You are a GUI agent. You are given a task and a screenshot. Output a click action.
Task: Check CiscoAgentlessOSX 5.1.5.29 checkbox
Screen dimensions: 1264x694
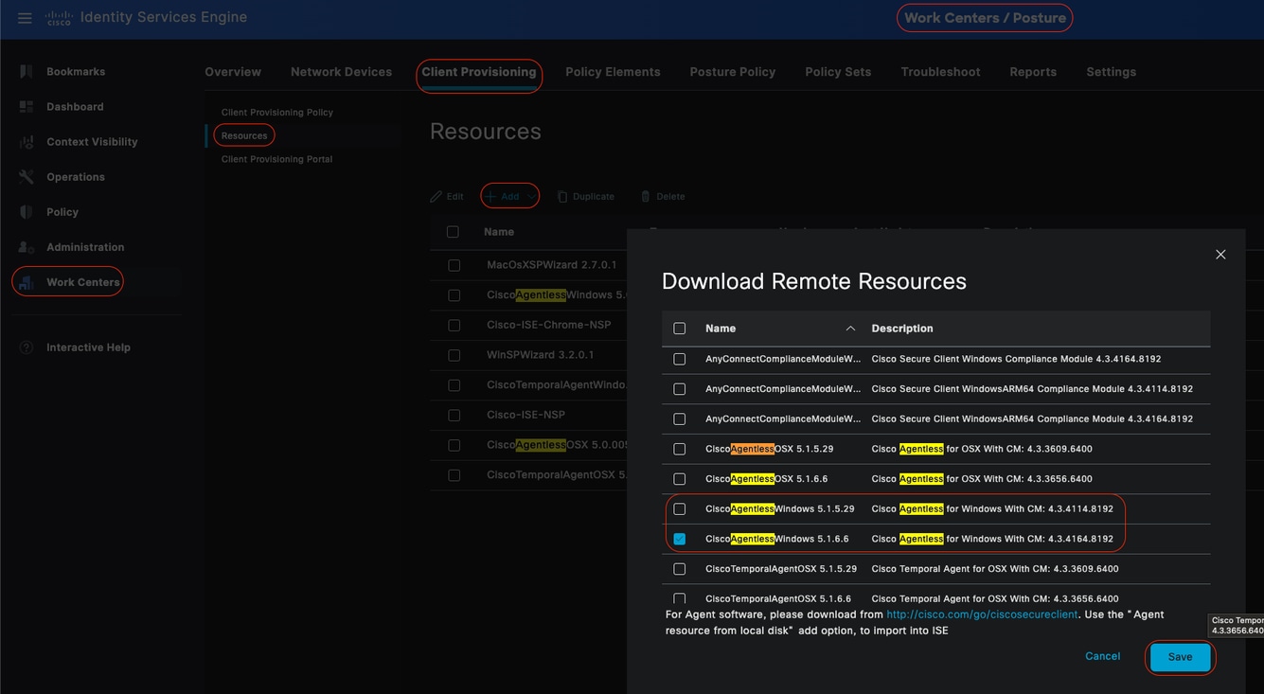coord(679,449)
